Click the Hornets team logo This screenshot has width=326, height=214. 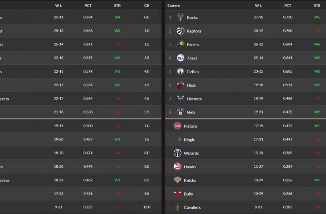pyautogui.click(x=180, y=99)
